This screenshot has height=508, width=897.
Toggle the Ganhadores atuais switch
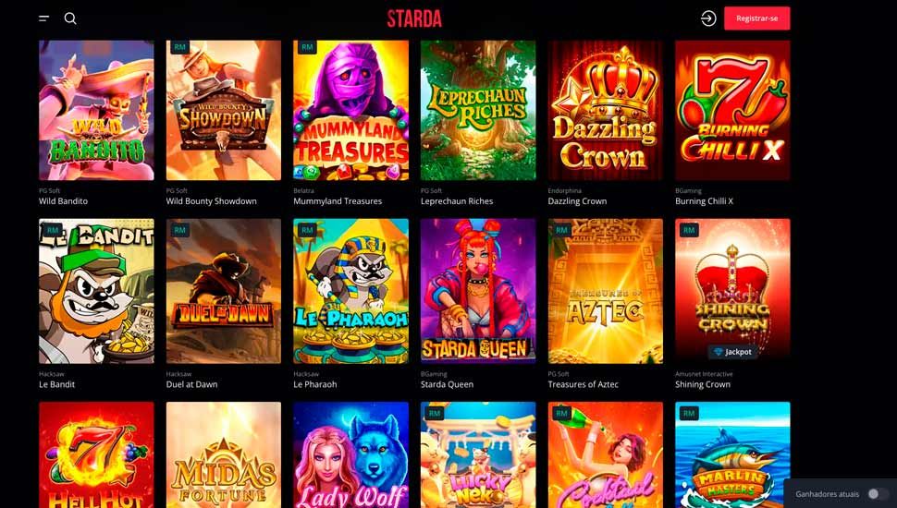877,494
